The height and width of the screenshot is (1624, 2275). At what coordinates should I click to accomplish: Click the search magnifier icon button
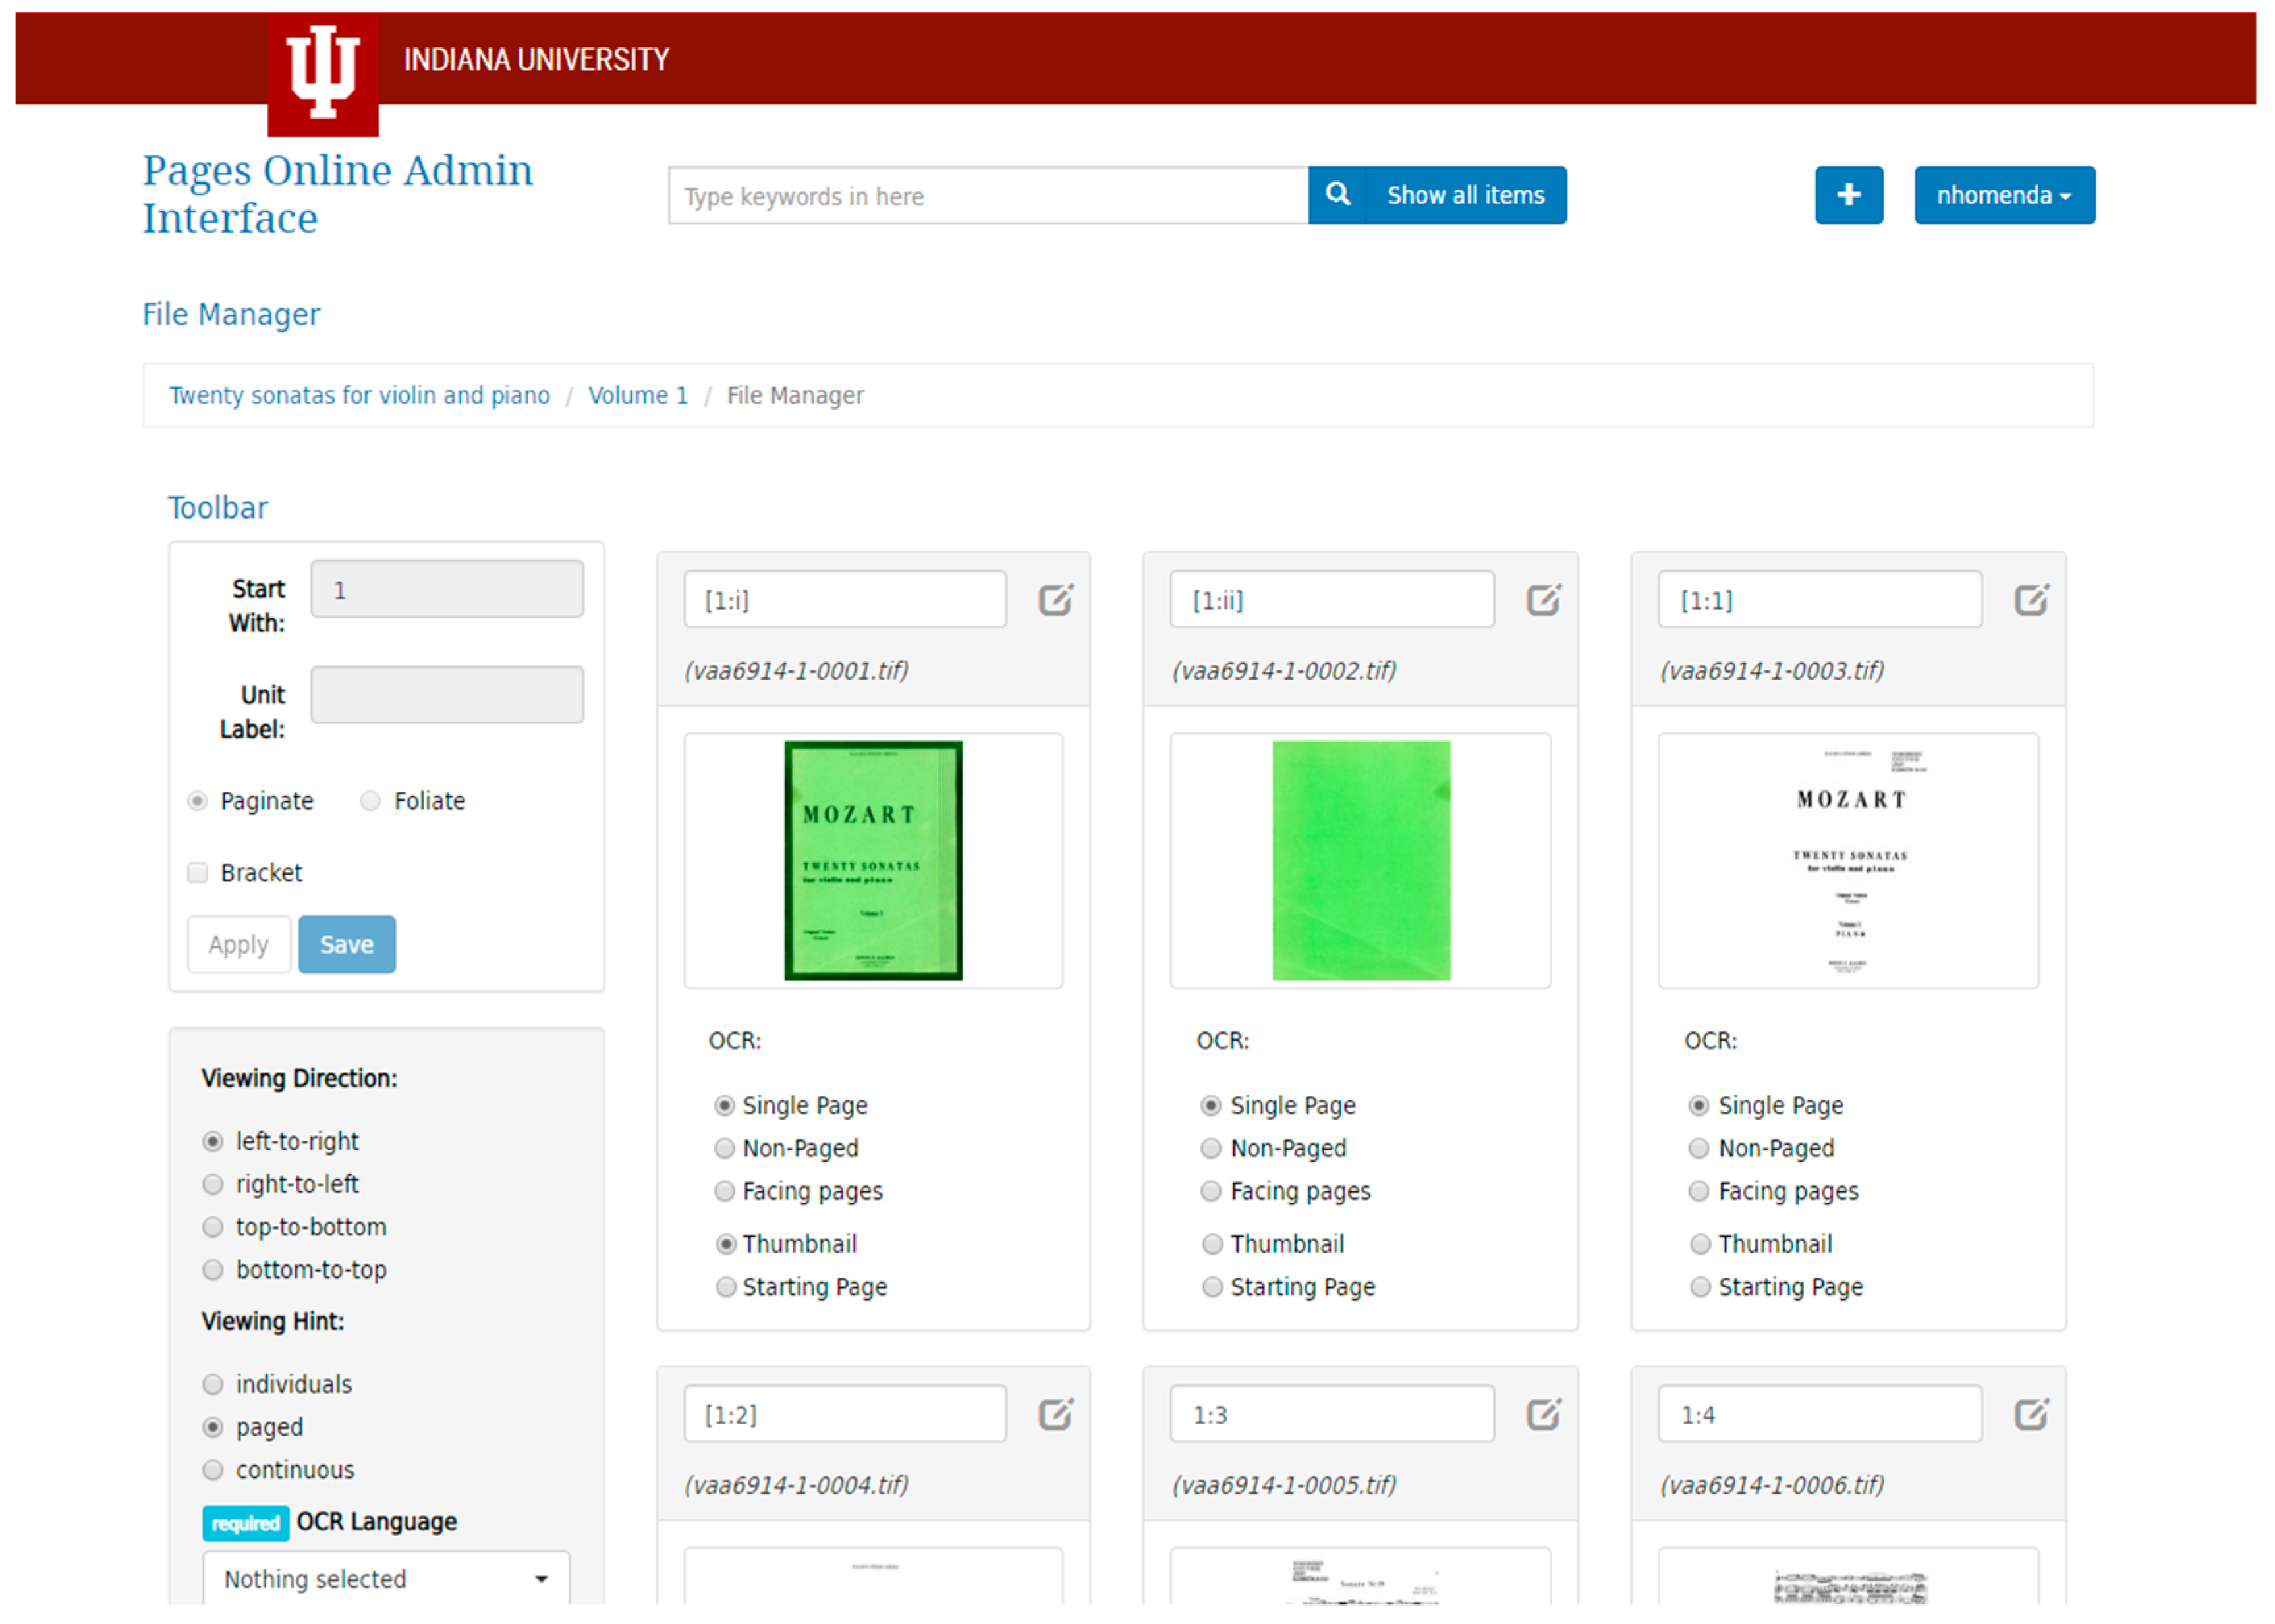point(1337,195)
